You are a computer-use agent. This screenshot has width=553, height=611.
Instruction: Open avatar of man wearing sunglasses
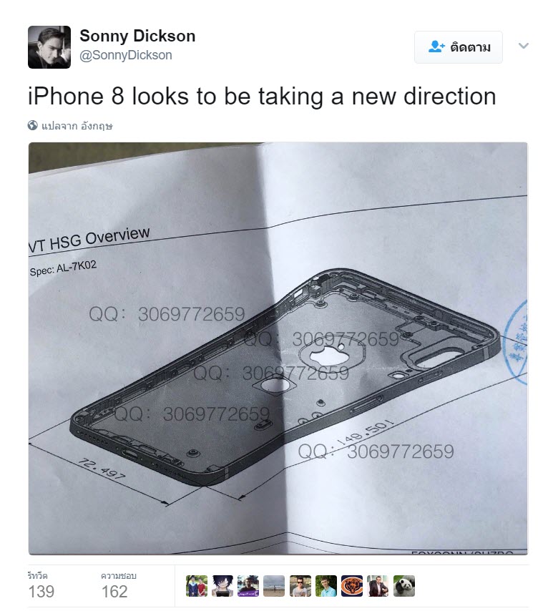pos(300,586)
